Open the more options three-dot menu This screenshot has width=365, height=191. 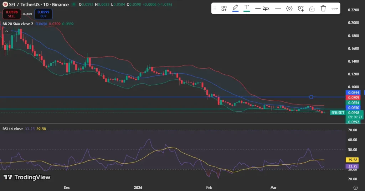334,9
